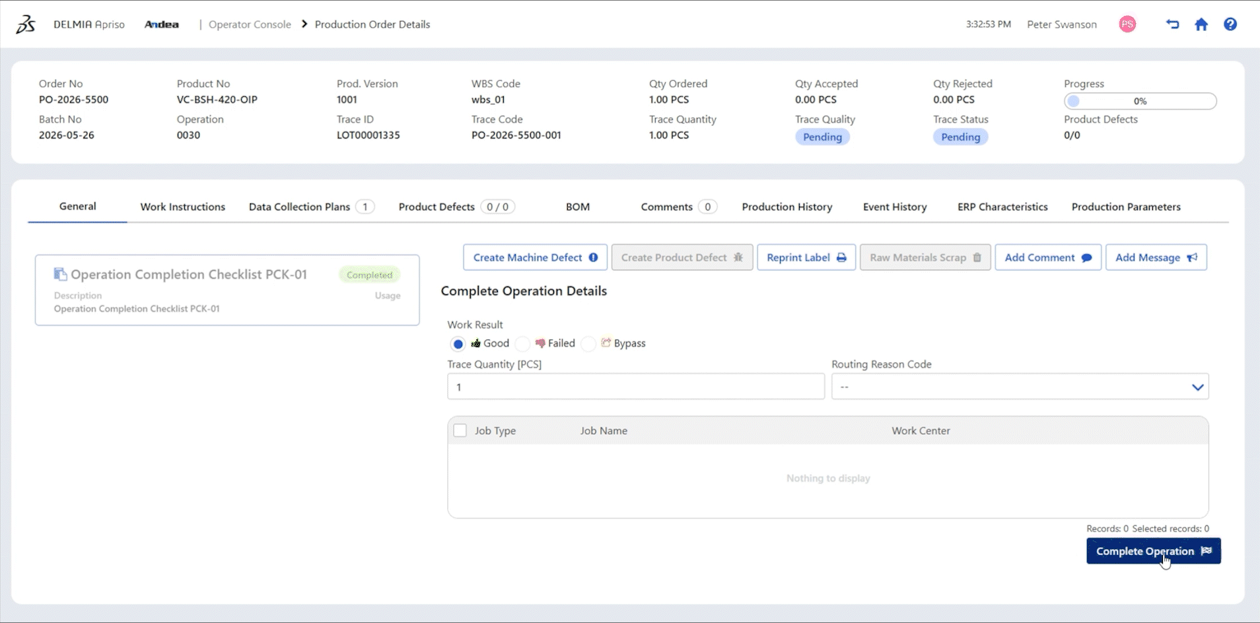Screen dimensions: 1260x623
Task: Tick the Job Type header checkbox
Action: (460, 430)
